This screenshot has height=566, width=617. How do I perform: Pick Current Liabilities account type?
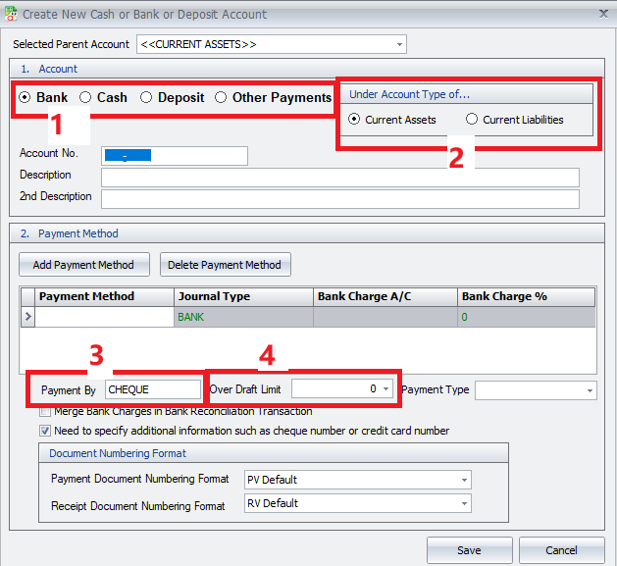472,120
